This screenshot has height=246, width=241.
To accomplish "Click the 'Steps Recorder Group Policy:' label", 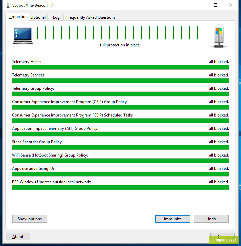I will pos(37,142).
